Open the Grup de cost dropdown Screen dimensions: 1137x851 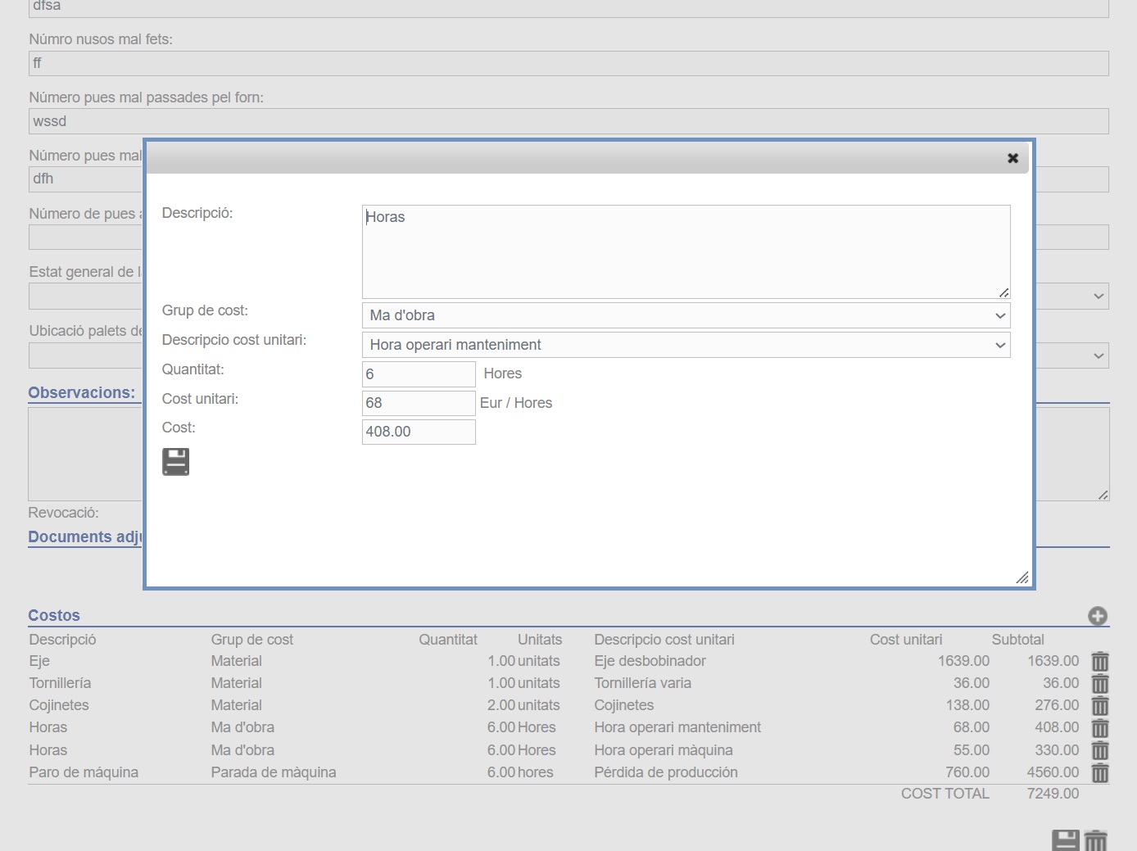click(x=686, y=315)
